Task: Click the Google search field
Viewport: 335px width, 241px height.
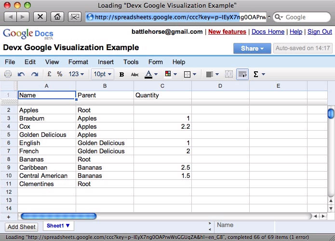Action: pos(302,17)
